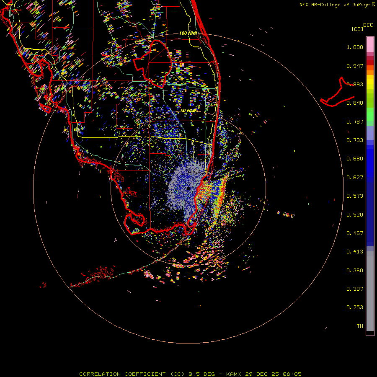
Task: Click the DCC product label above color bar
Action: [368, 25]
